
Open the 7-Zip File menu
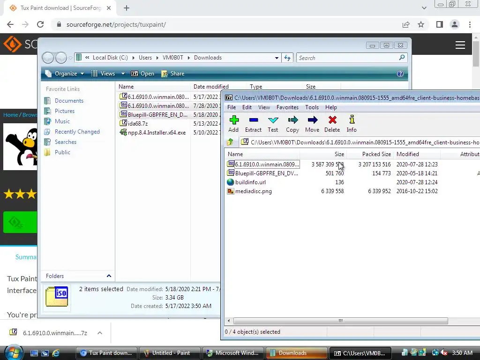[x=232, y=107]
